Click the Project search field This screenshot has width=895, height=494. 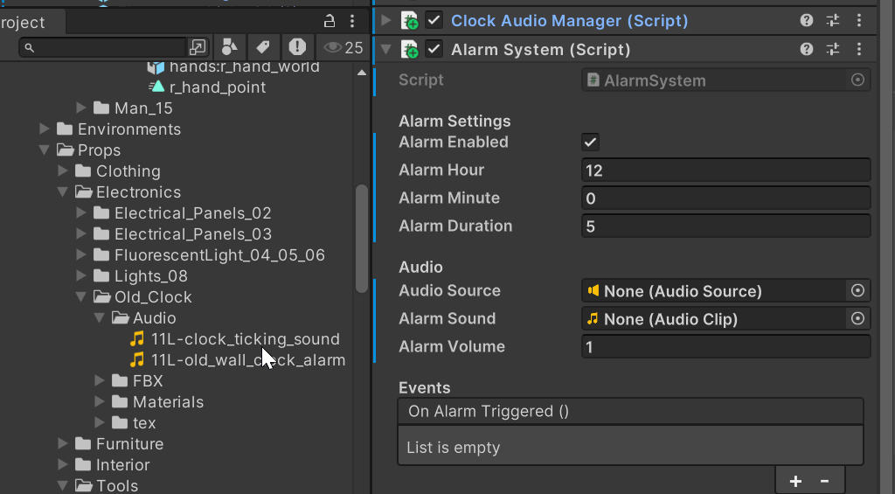coord(103,47)
